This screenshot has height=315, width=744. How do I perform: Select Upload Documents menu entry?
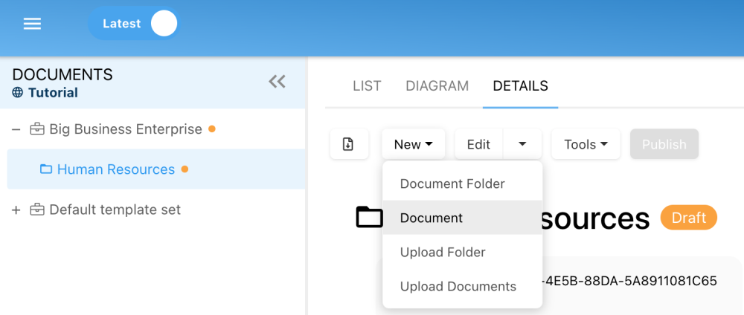(458, 286)
